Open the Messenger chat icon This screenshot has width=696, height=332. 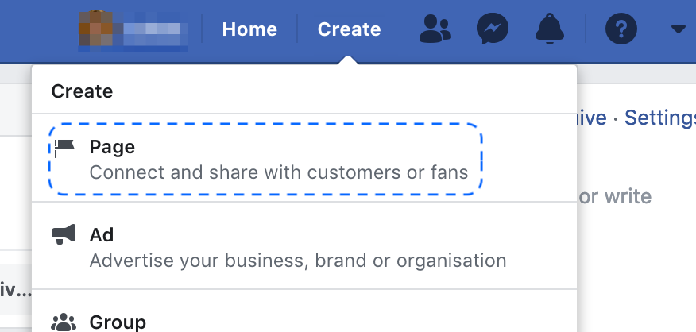point(493,29)
